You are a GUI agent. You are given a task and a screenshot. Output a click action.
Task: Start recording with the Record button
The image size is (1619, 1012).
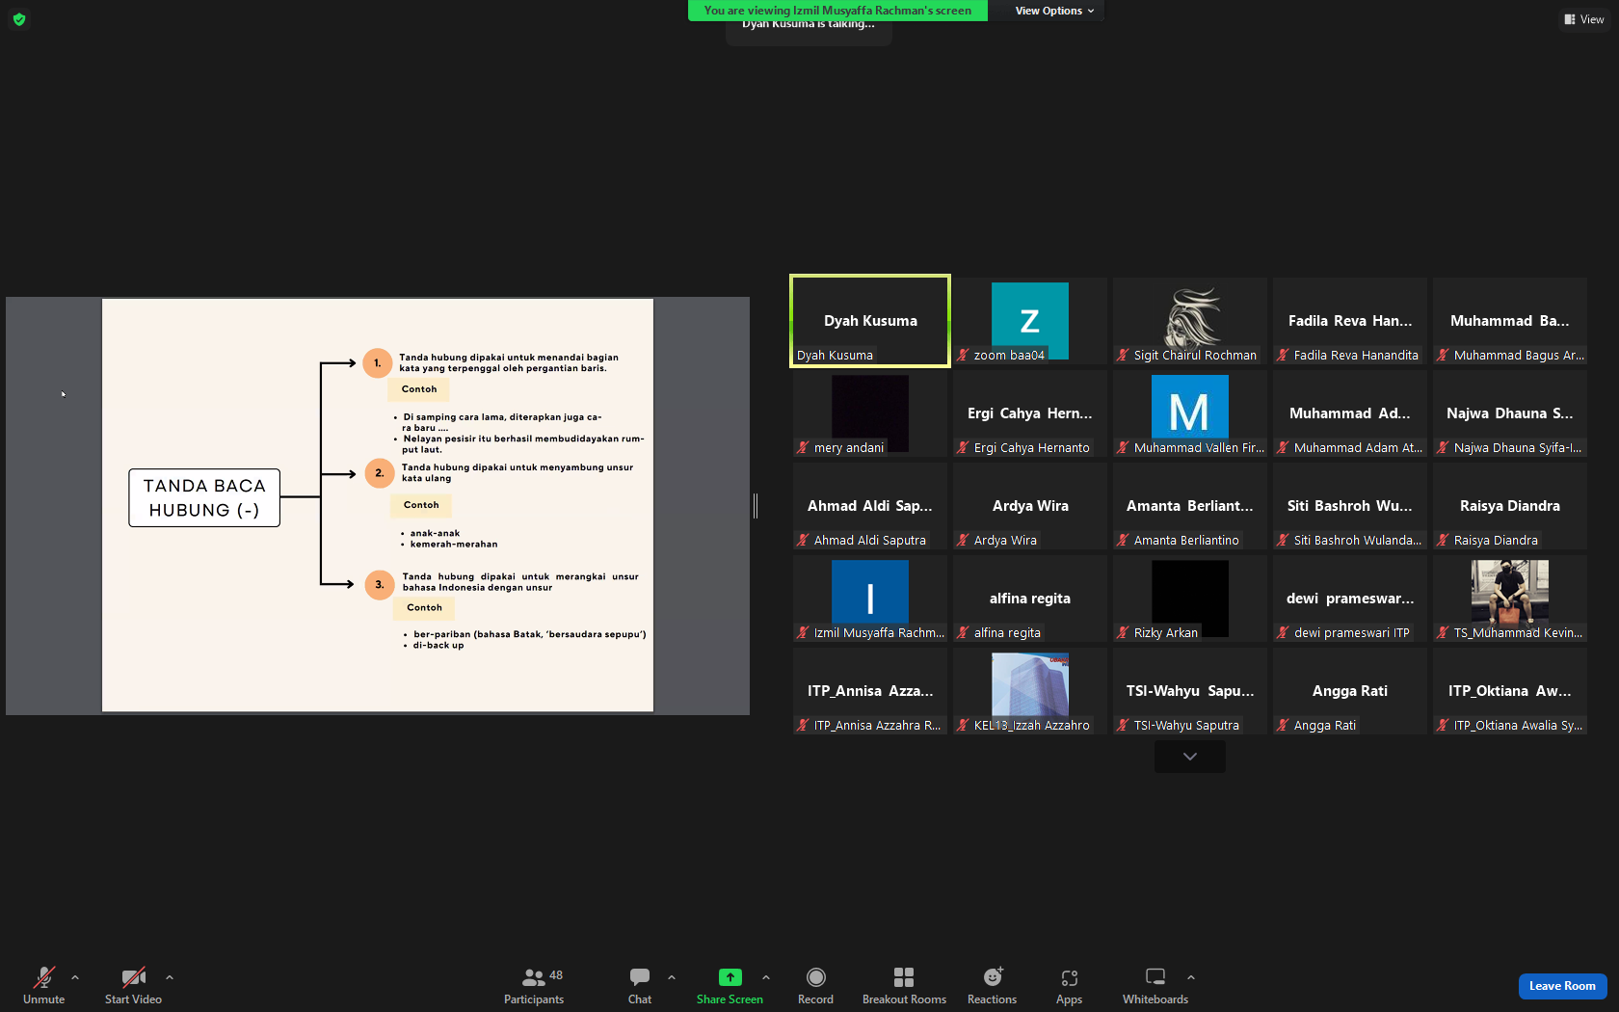point(815,985)
